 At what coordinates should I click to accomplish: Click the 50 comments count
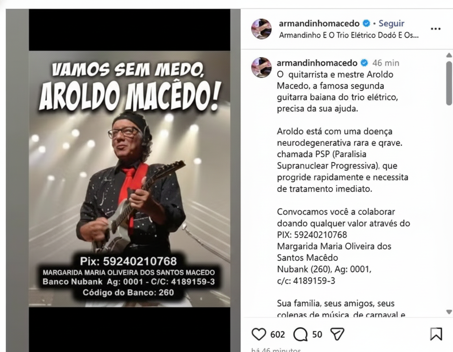pos(317,334)
